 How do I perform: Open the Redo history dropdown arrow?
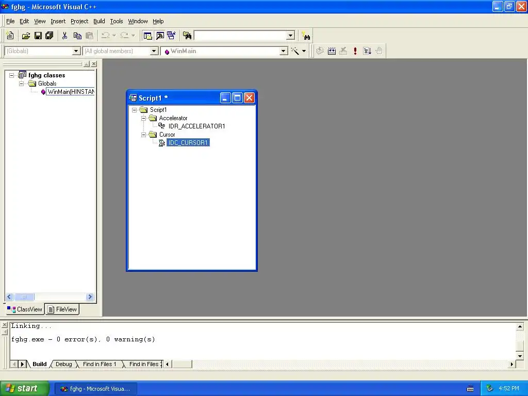pyautogui.click(x=134, y=36)
